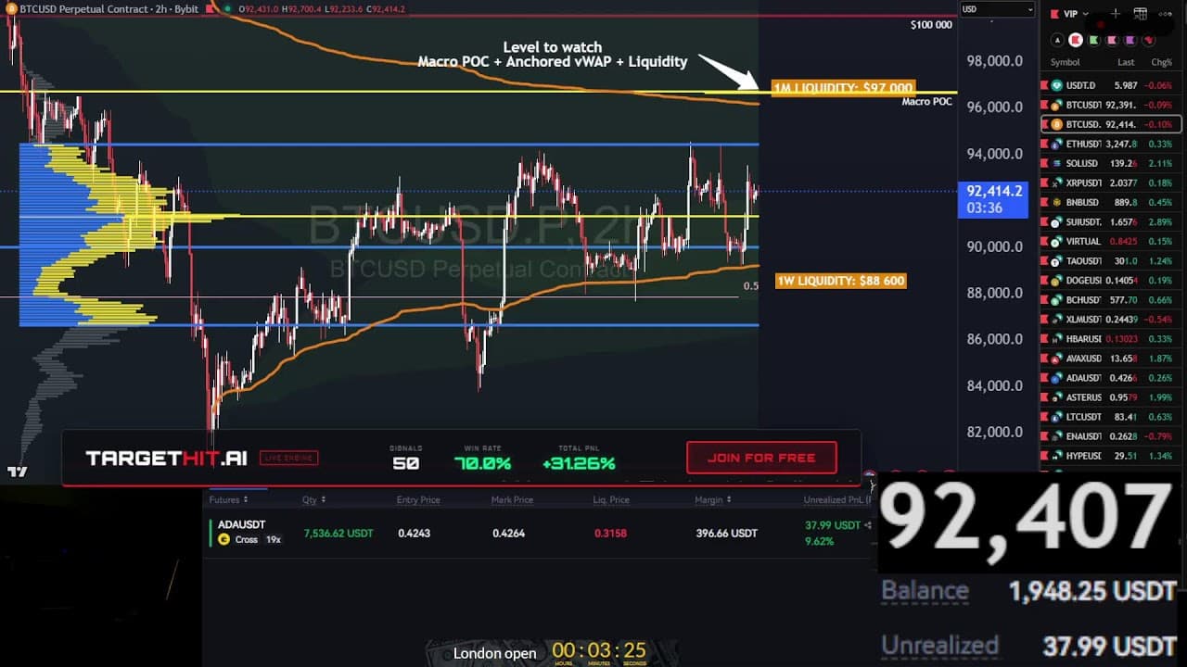Screen dimensions: 1187x667
Task: Click the red flag beside ETHUSDT
Action: coord(1045,144)
